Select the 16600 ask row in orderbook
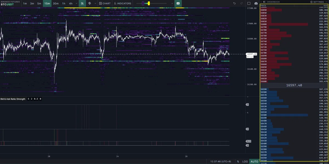The width and height of the screenshot is (329, 164). tap(294, 81)
